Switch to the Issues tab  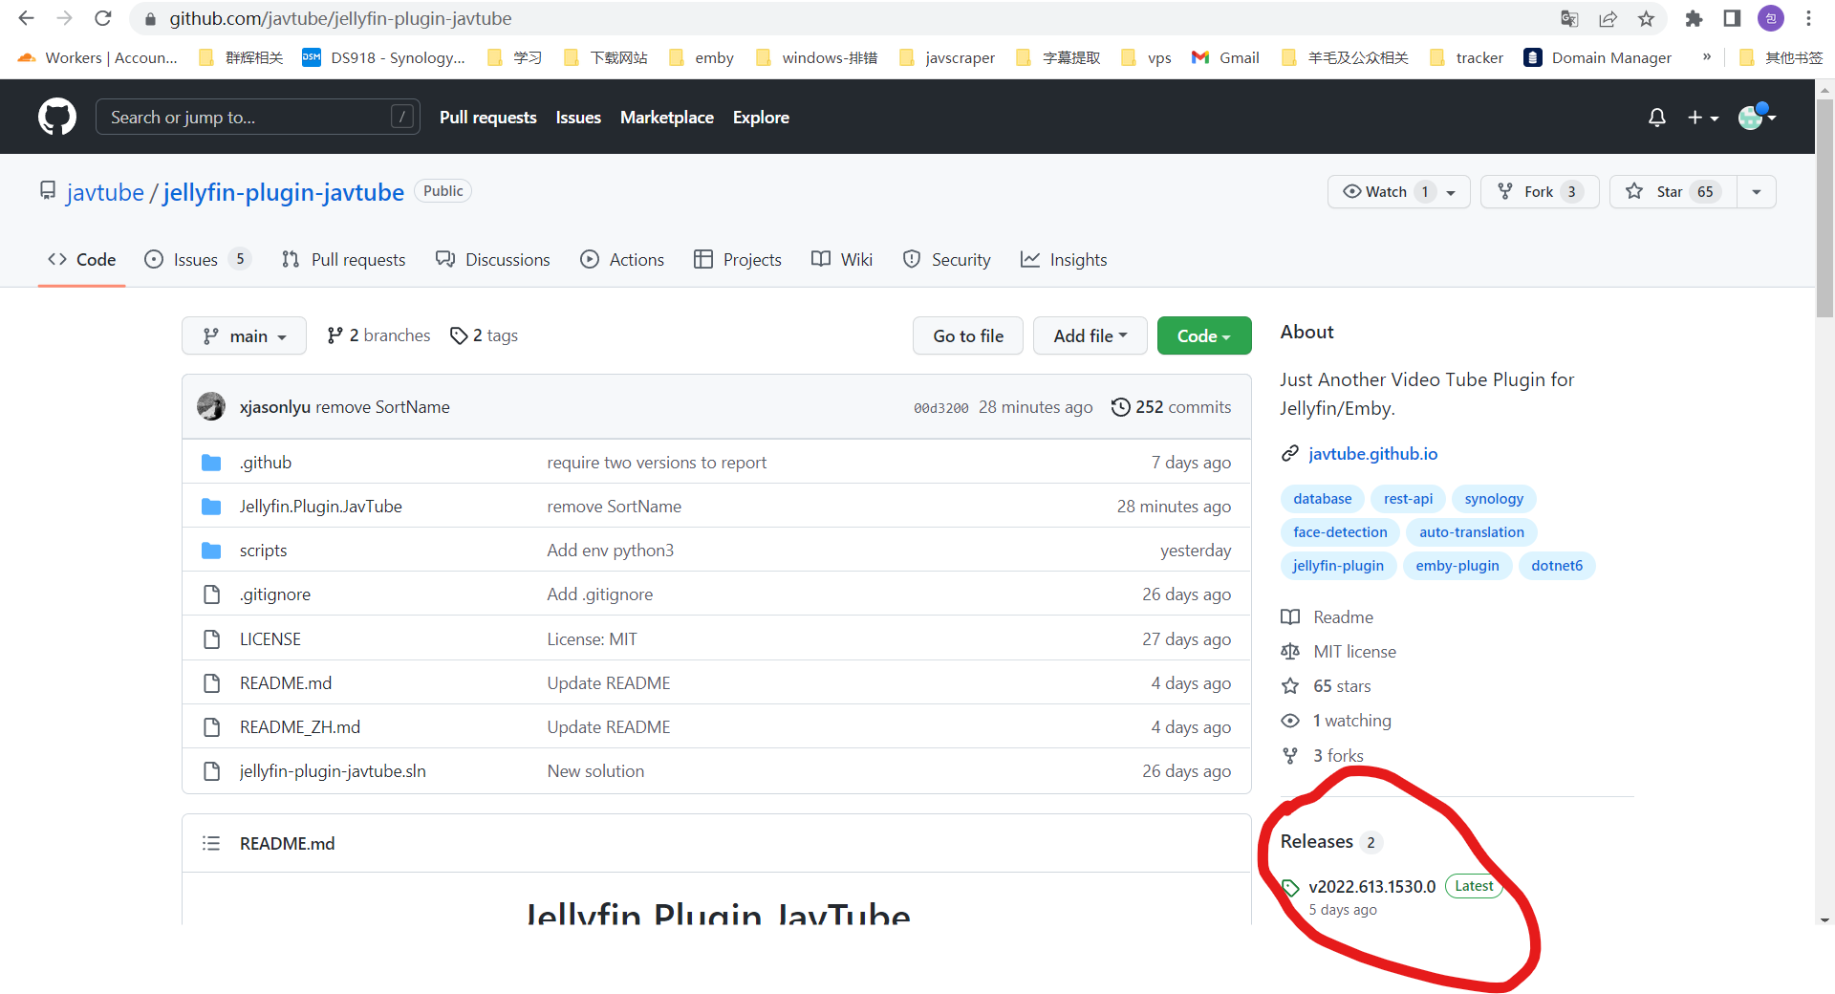[197, 260]
